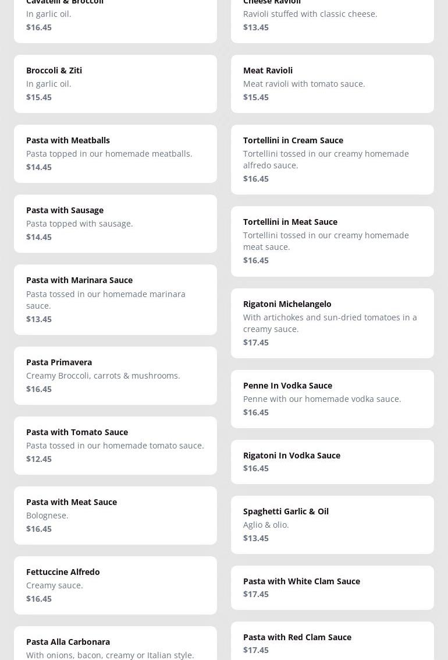Pick the Rigatoni In Vodka Sauce card
This screenshot has width=448, height=660.
(x=332, y=462)
